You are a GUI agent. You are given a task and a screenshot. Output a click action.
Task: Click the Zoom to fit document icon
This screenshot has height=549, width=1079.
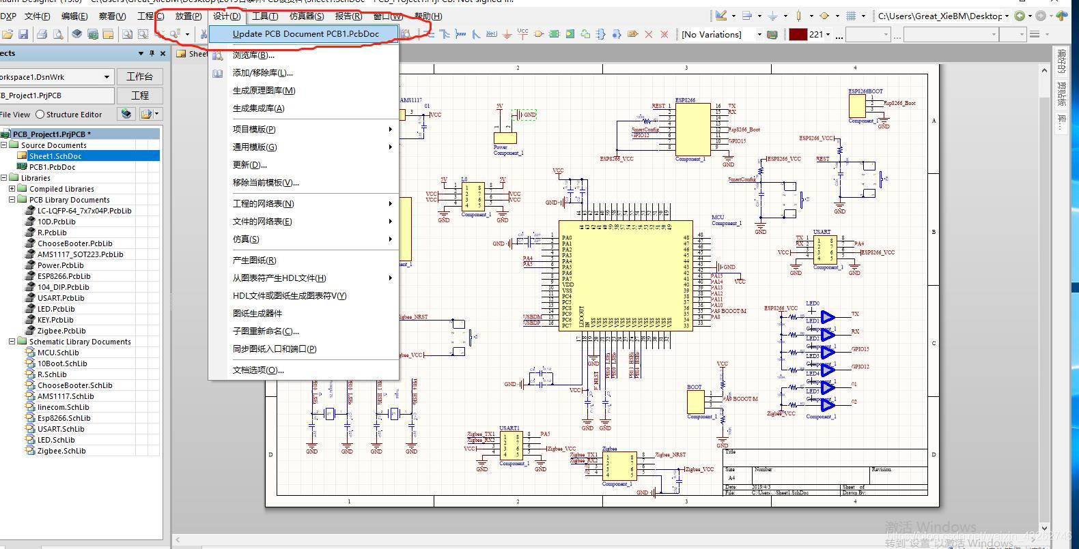tap(127, 34)
